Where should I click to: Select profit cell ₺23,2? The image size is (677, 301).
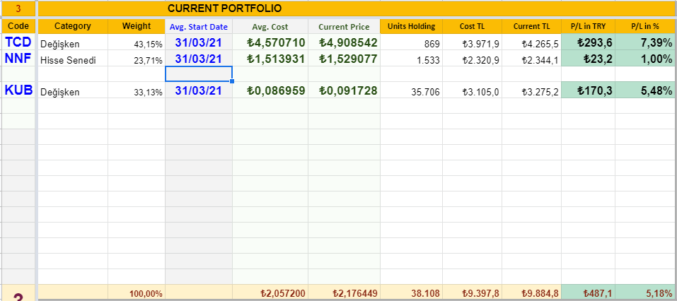[588, 58]
